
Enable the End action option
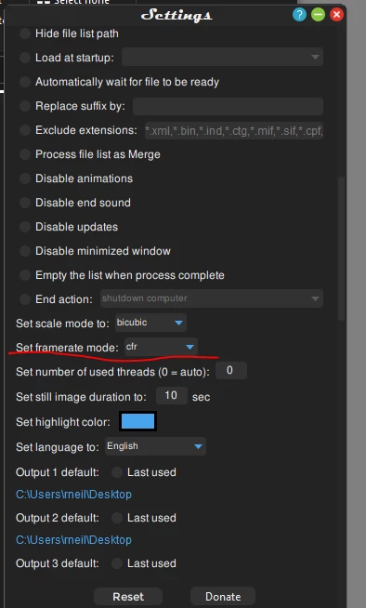click(25, 299)
